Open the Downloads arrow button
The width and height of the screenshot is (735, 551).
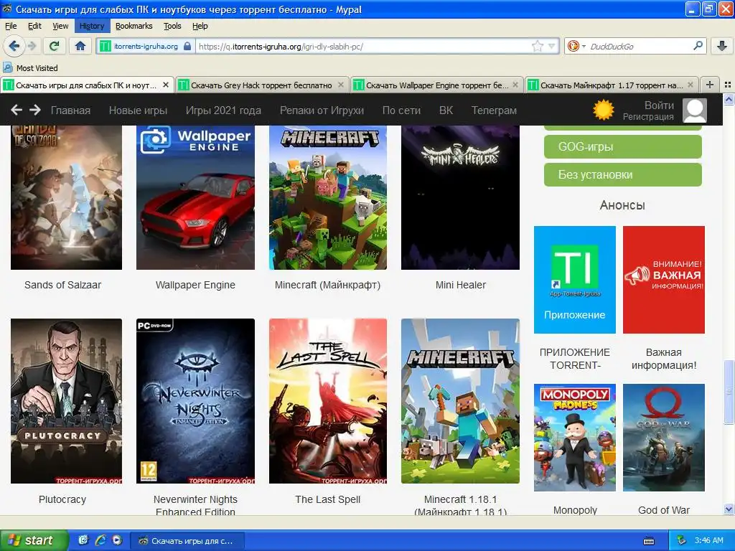(x=722, y=46)
